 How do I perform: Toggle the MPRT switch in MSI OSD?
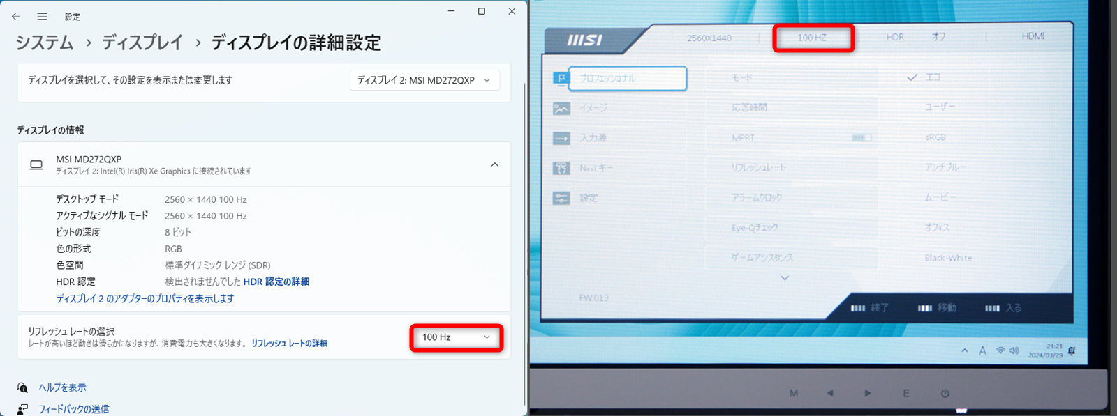[x=861, y=138]
